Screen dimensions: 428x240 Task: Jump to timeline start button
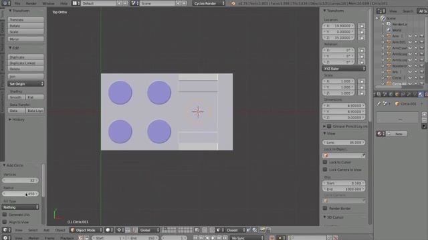pyautogui.click(x=195, y=238)
